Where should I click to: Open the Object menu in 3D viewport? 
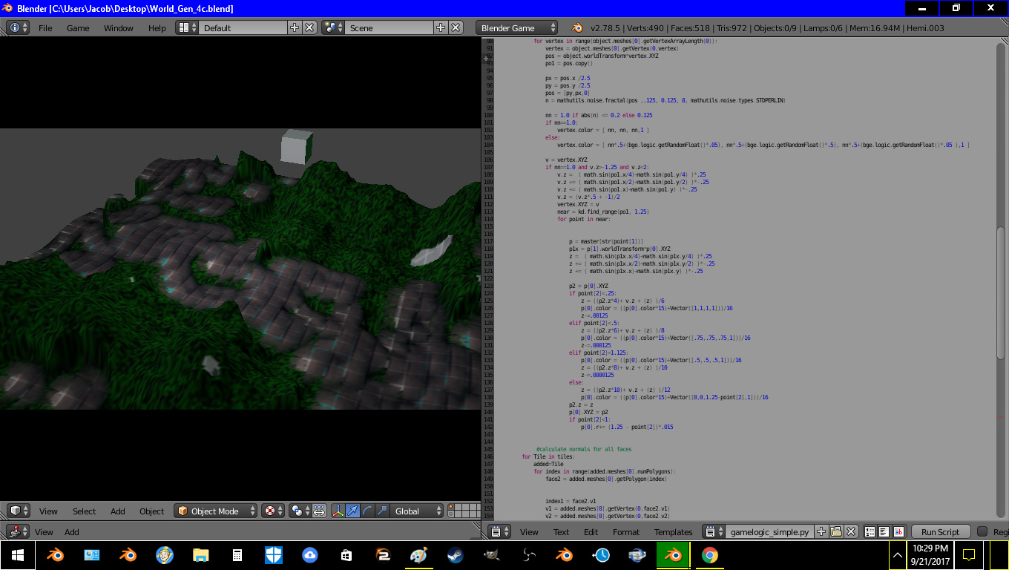(x=151, y=511)
